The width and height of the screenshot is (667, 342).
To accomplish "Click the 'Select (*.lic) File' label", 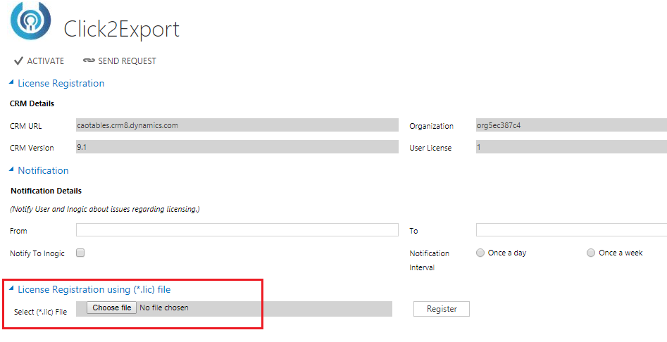I will click(40, 312).
